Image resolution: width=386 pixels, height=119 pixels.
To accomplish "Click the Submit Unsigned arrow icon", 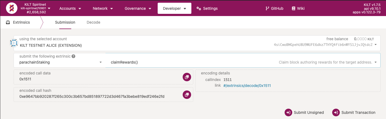I will [x=288, y=112].
